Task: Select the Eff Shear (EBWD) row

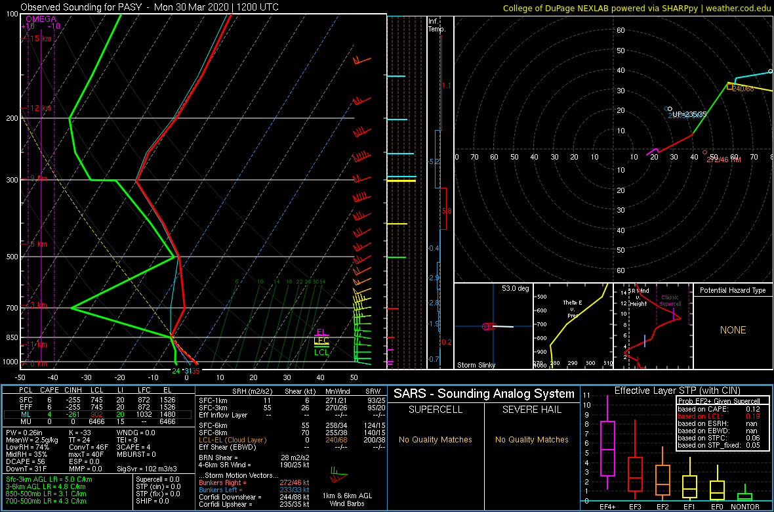Action: pos(292,447)
